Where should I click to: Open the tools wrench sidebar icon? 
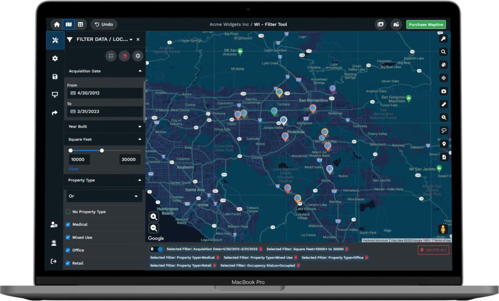click(55, 40)
